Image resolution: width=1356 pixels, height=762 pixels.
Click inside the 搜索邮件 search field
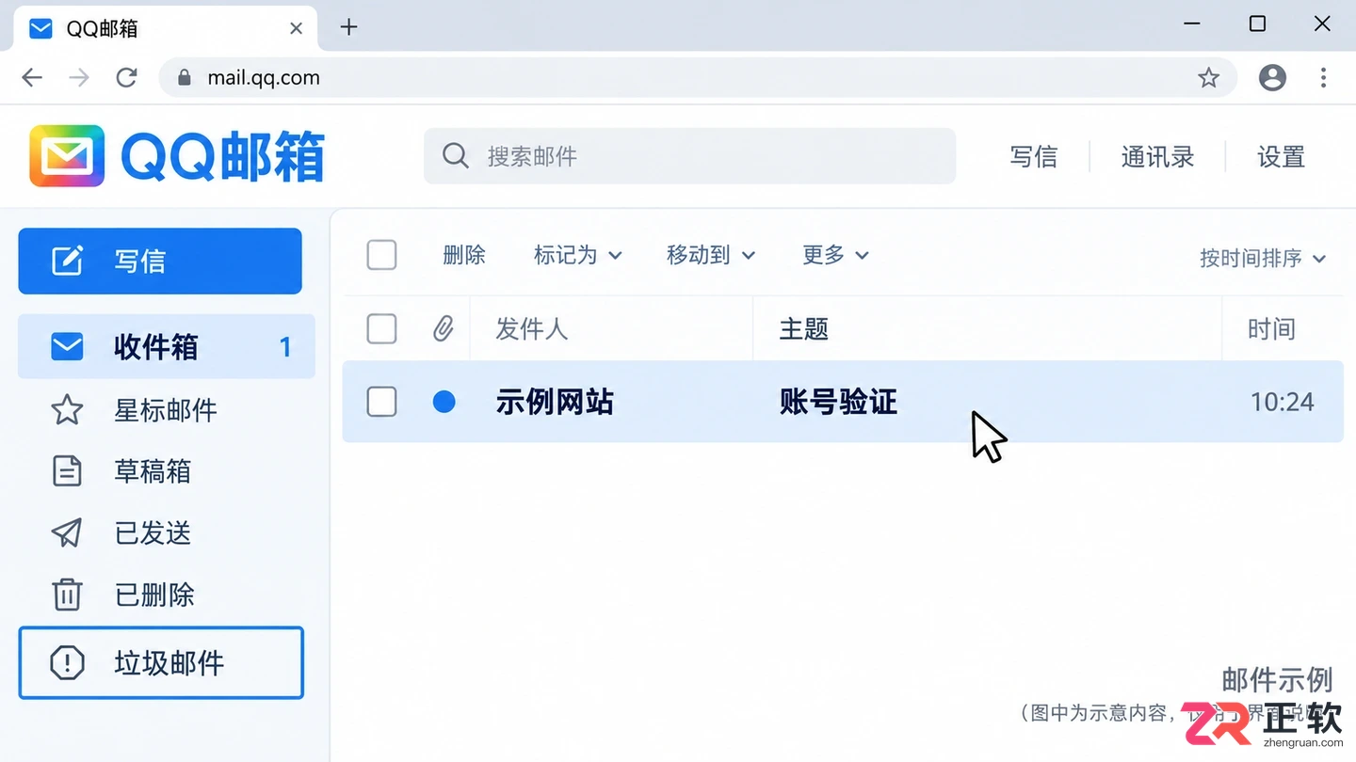click(689, 156)
